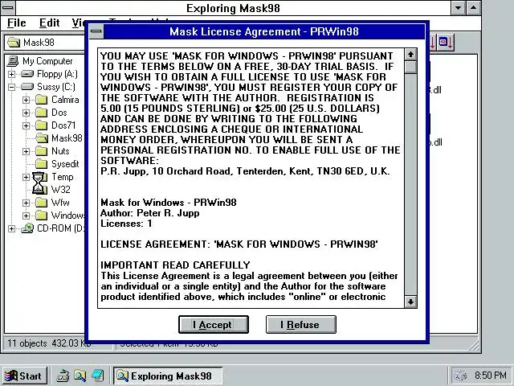Click the sort-by-date toolbar icon in Explorer

446,43
